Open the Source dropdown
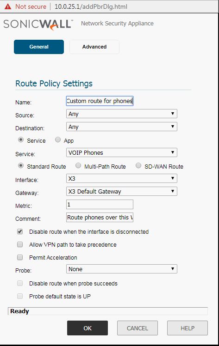 [122, 114]
